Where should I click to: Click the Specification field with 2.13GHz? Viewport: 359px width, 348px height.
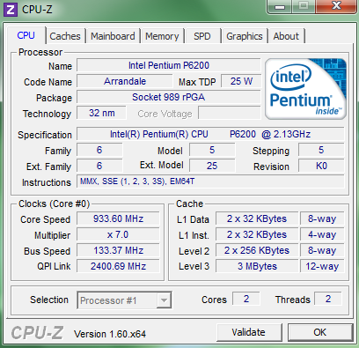tap(210, 134)
